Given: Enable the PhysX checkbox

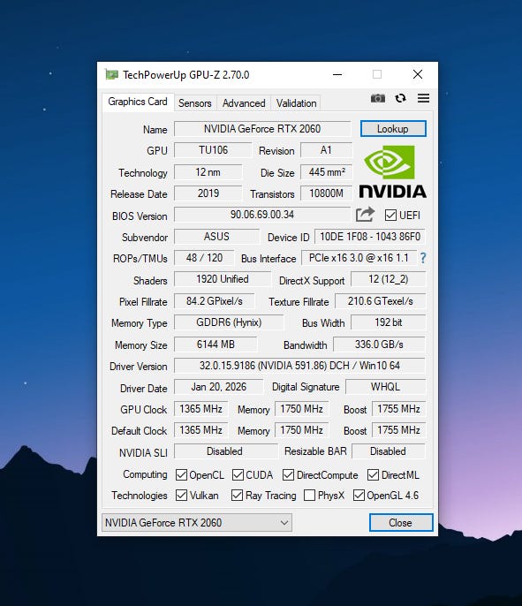Looking at the screenshot, I should [309, 495].
